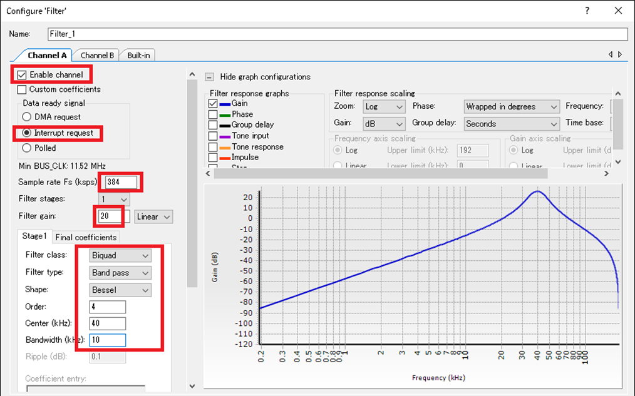Open the dialog help question mark
635x396 pixels.
(x=587, y=11)
